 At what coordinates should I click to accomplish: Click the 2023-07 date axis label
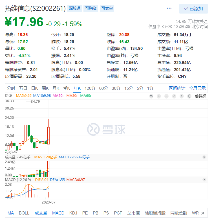(48, 202)
